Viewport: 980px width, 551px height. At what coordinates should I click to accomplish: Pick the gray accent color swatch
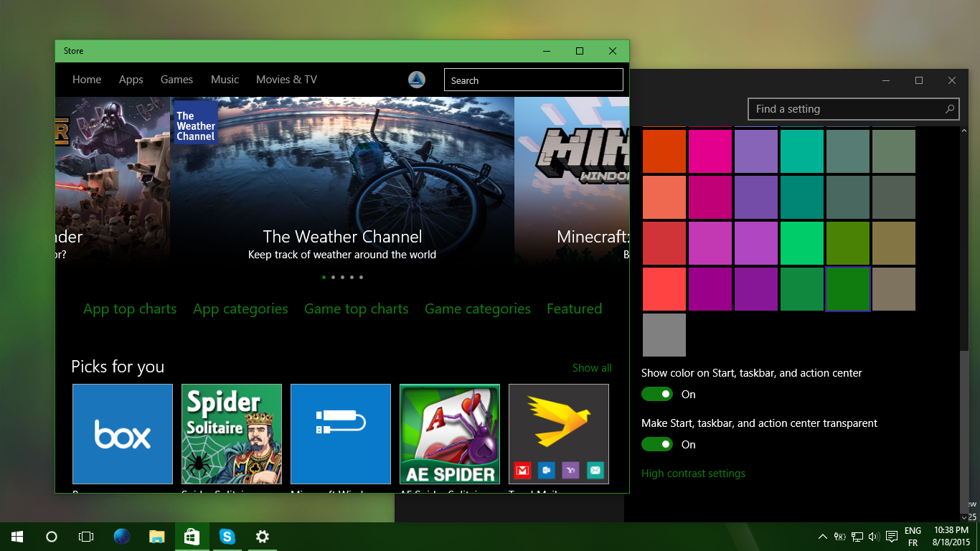point(664,335)
